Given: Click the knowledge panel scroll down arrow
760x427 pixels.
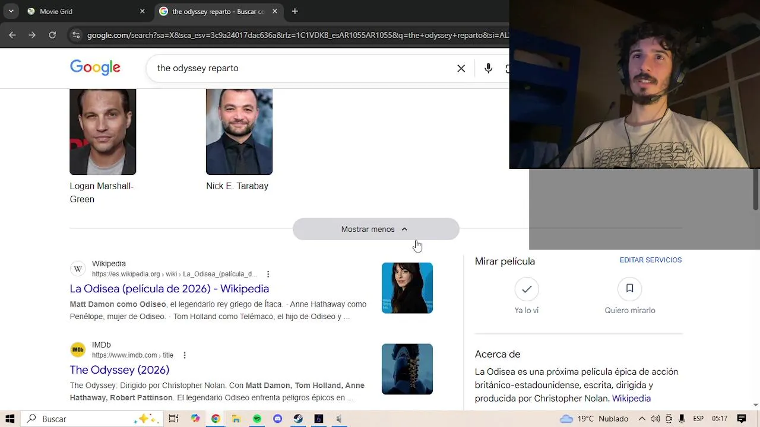Looking at the screenshot, I should (x=756, y=405).
